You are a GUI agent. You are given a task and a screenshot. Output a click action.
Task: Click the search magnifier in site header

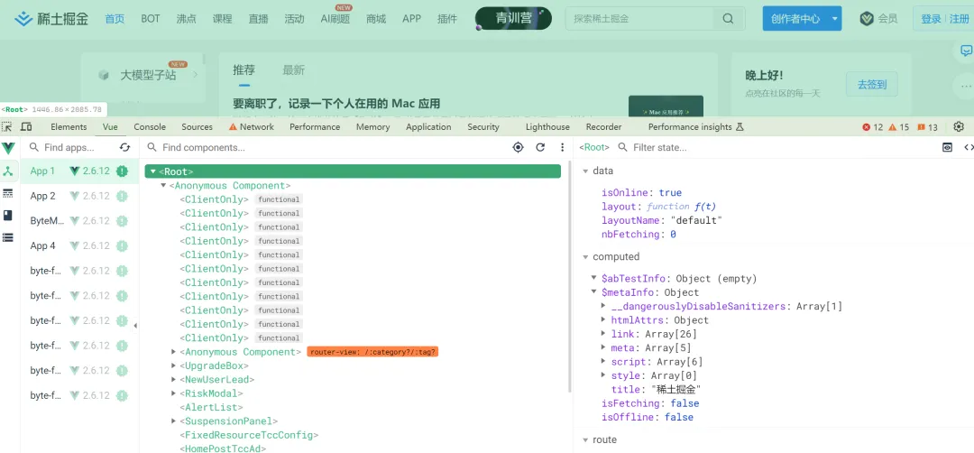click(728, 19)
